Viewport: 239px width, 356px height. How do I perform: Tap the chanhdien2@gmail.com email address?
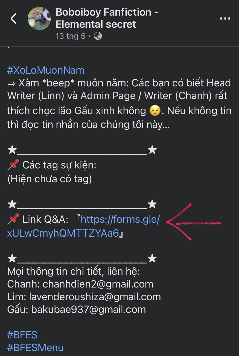pos(98,284)
